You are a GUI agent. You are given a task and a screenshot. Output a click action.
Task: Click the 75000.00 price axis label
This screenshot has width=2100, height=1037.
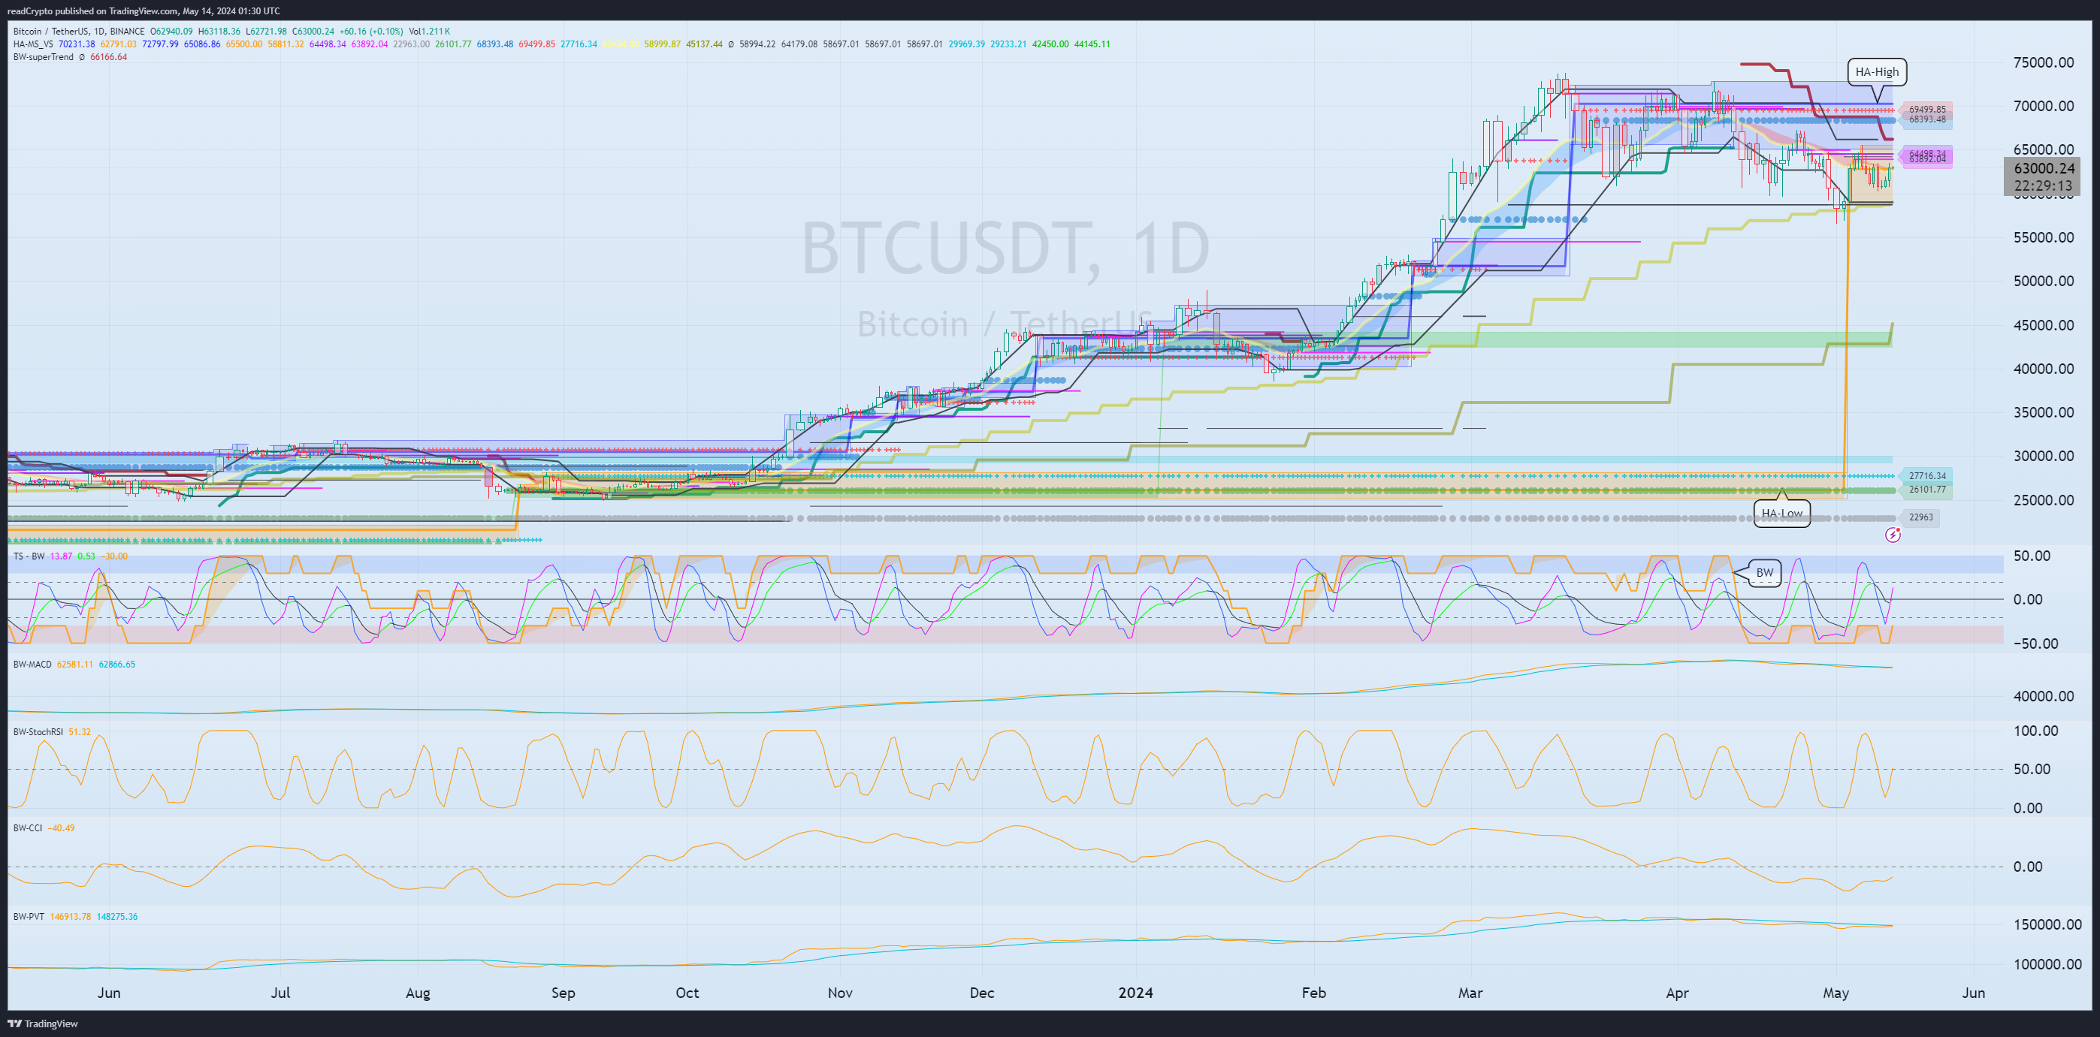[x=2044, y=63]
